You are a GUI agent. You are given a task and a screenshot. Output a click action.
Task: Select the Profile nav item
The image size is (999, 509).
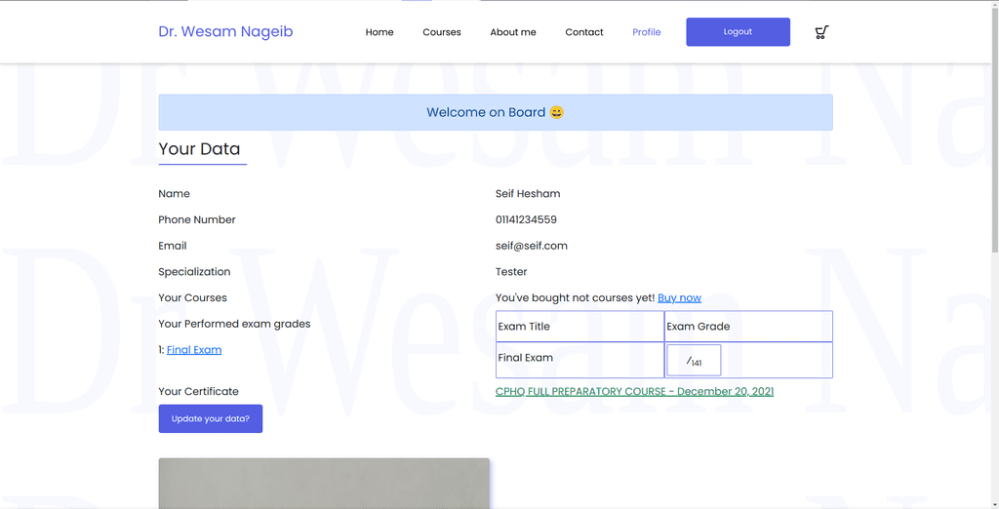tap(646, 32)
